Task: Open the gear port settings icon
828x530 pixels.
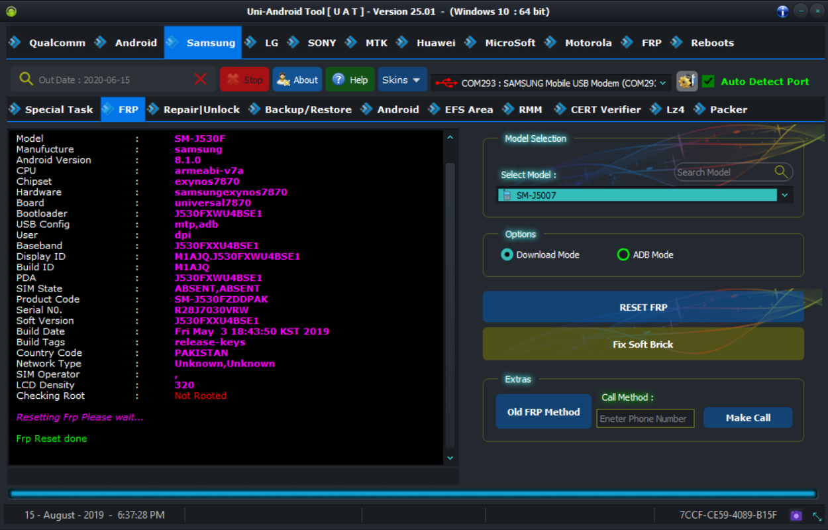Action: coord(687,81)
